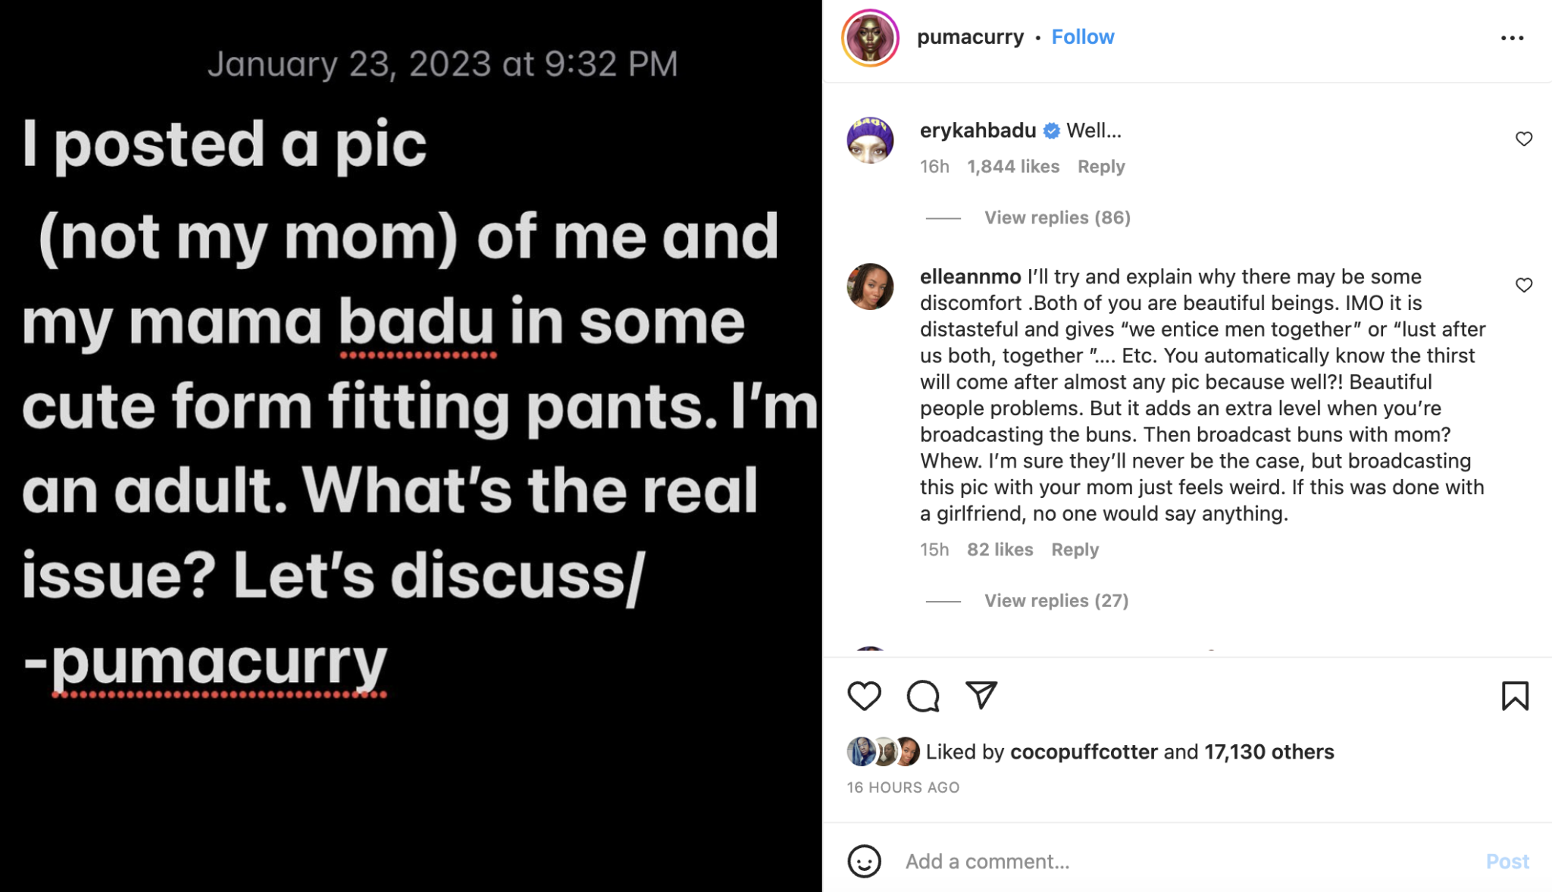Open comments via the speech bubble icon
Screen dimensions: 1552x892
(x=925, y=696)
